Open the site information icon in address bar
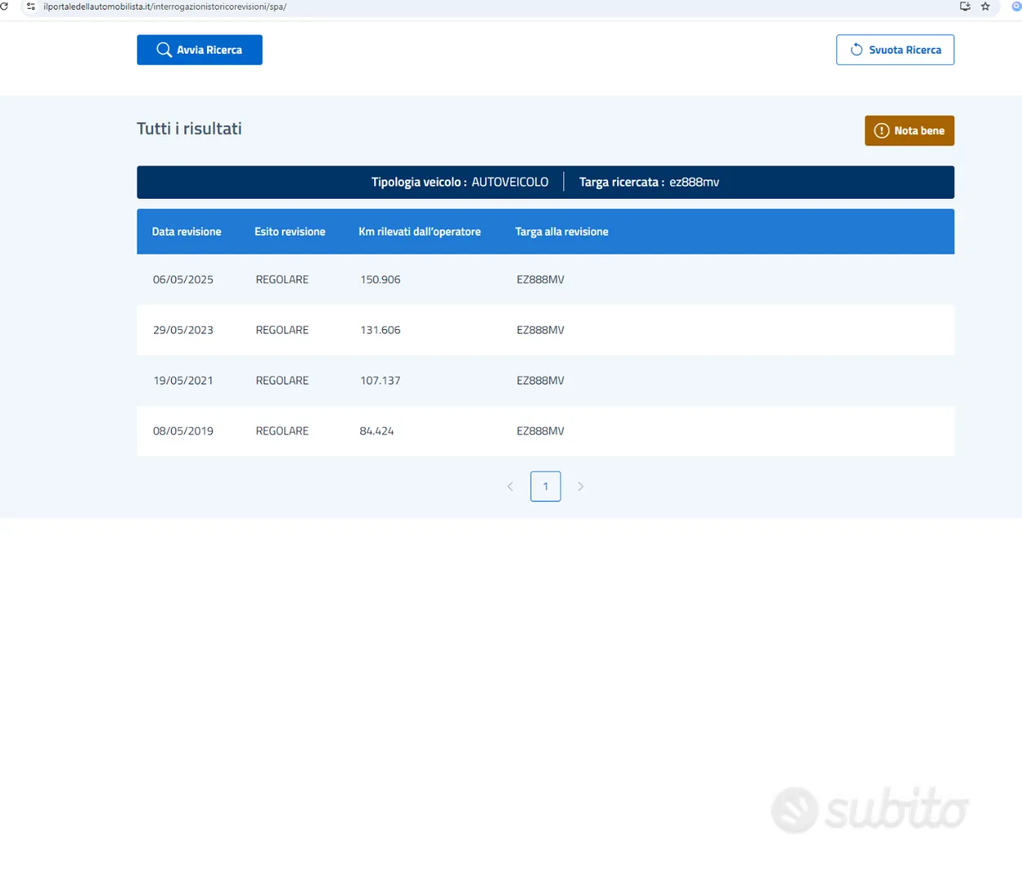This screenshot has width=1022, height=880. pyautogui.click(x=31, y=7)
